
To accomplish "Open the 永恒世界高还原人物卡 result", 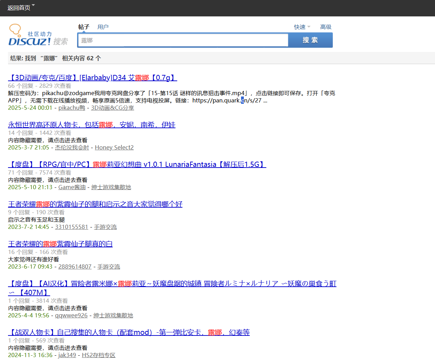I will (x=92, y=125).
